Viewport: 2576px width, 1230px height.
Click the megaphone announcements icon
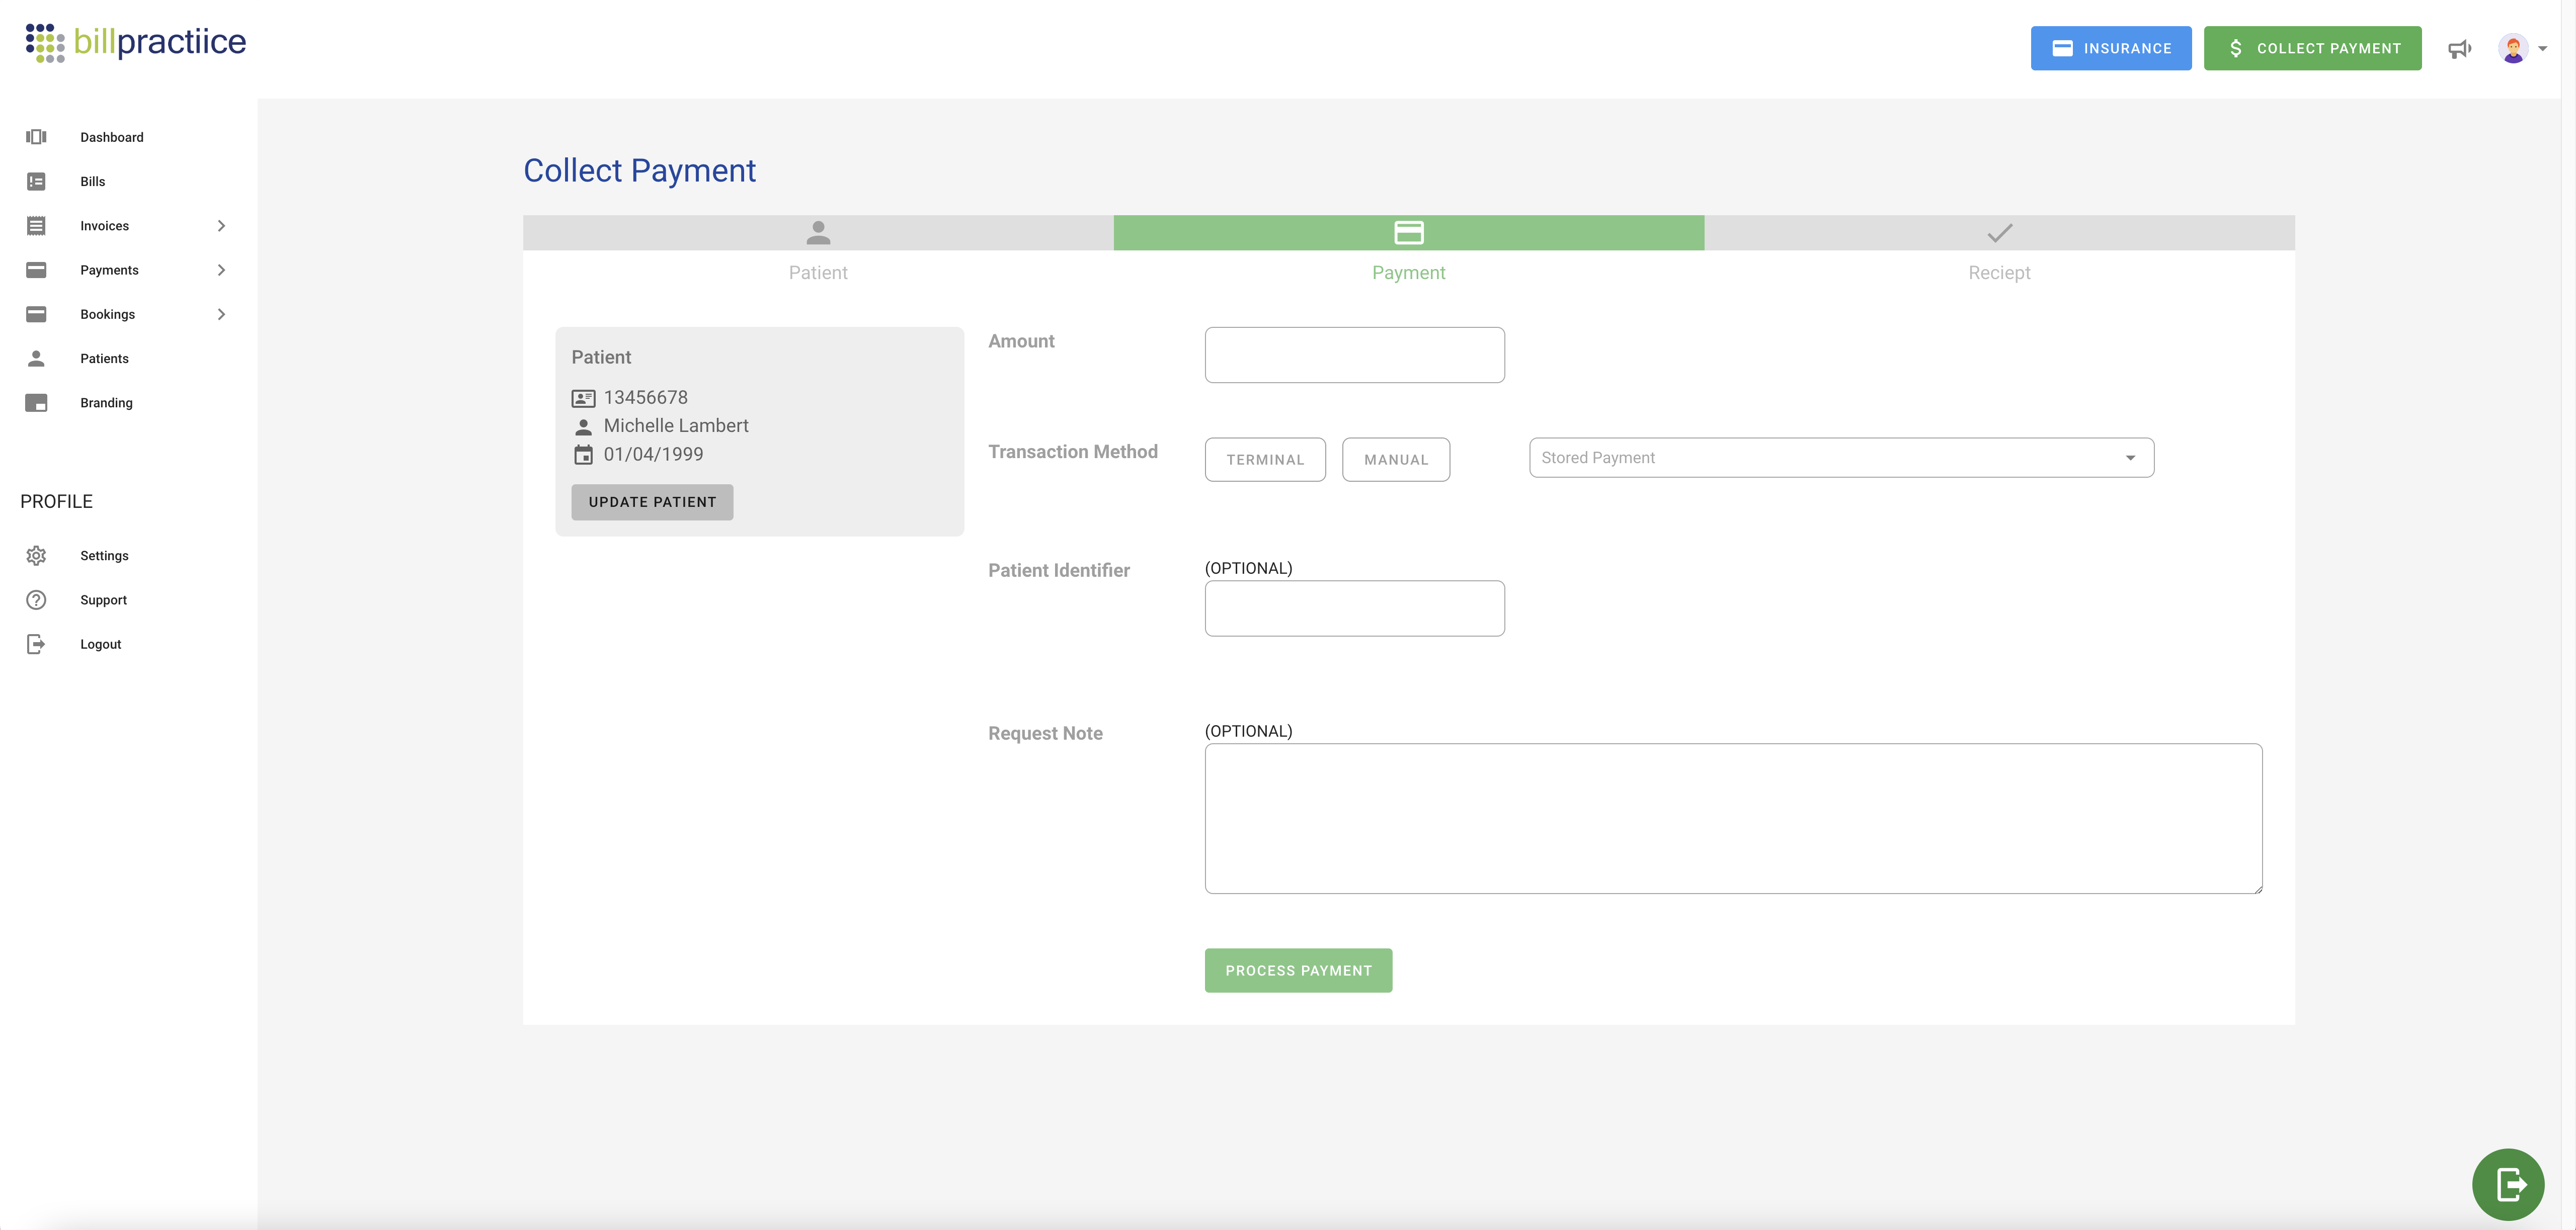(x=2459, y=49)
